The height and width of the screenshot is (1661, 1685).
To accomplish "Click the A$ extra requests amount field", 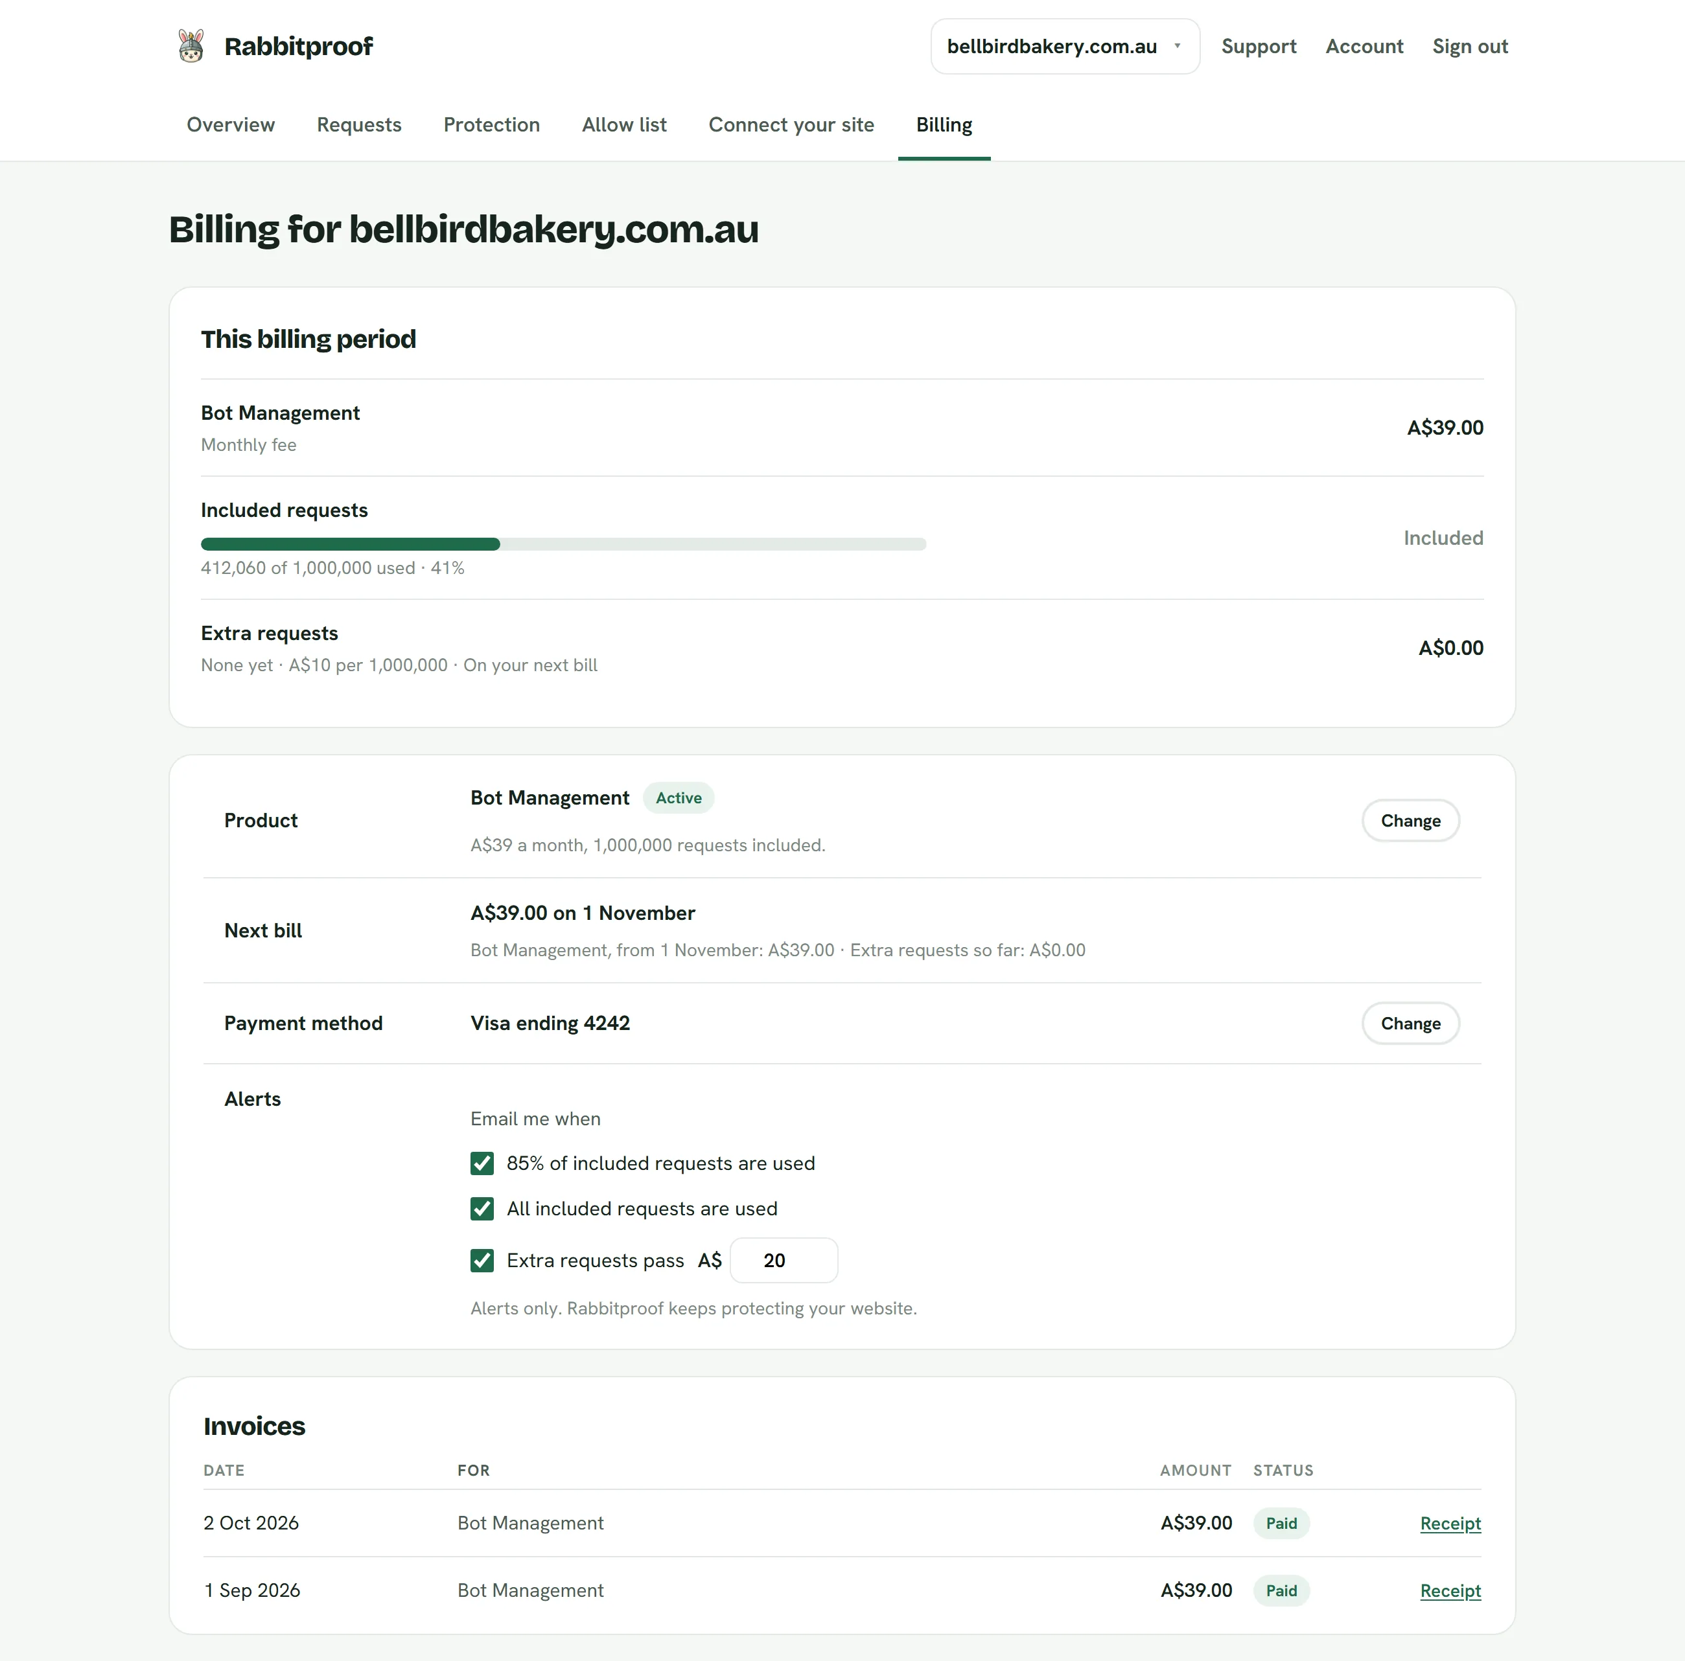I will (783, 1261).
